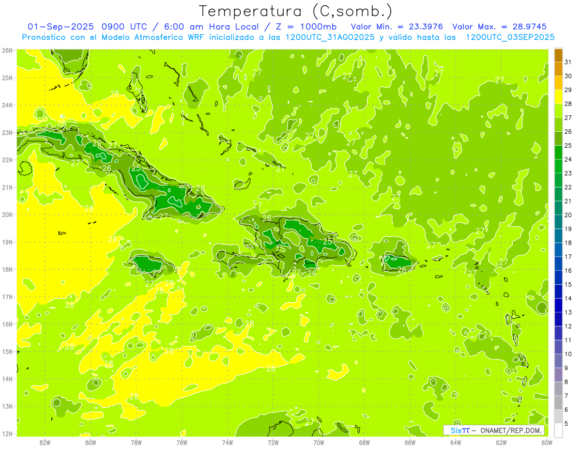Click the colorbar label "20"
The width and height of the screenshot is (581, 449).
(x=568, y=215)
